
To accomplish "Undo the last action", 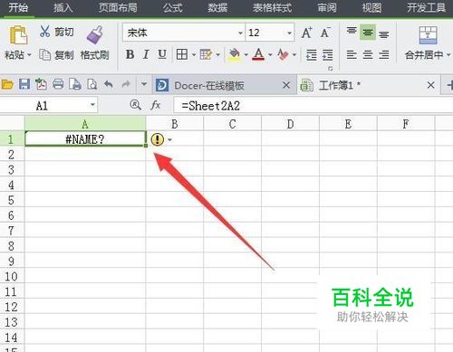I will [109, 84].
